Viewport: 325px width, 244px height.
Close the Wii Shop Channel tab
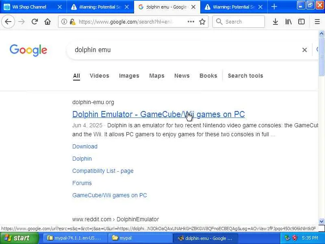point(59,7)
